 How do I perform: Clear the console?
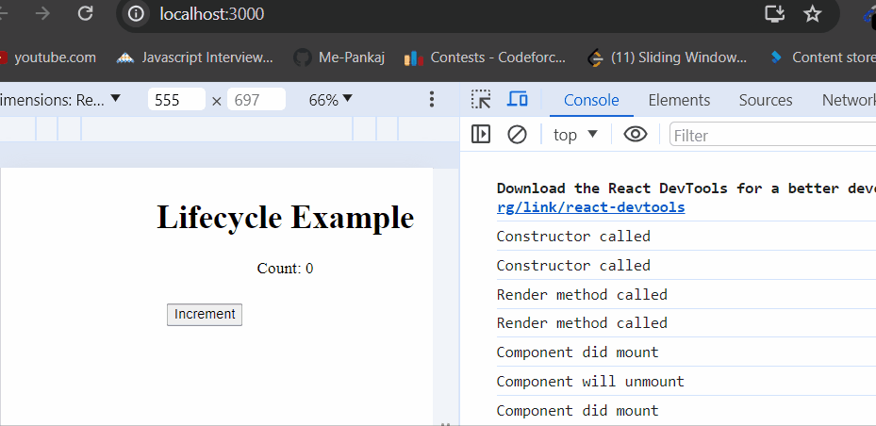tap(517, 135)
